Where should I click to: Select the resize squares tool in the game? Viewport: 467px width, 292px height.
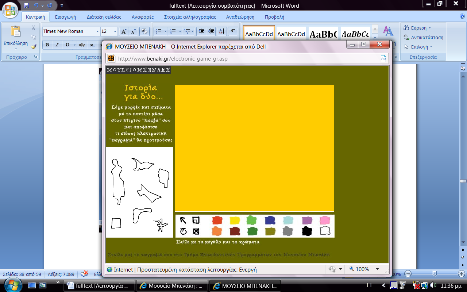[196, 220]
